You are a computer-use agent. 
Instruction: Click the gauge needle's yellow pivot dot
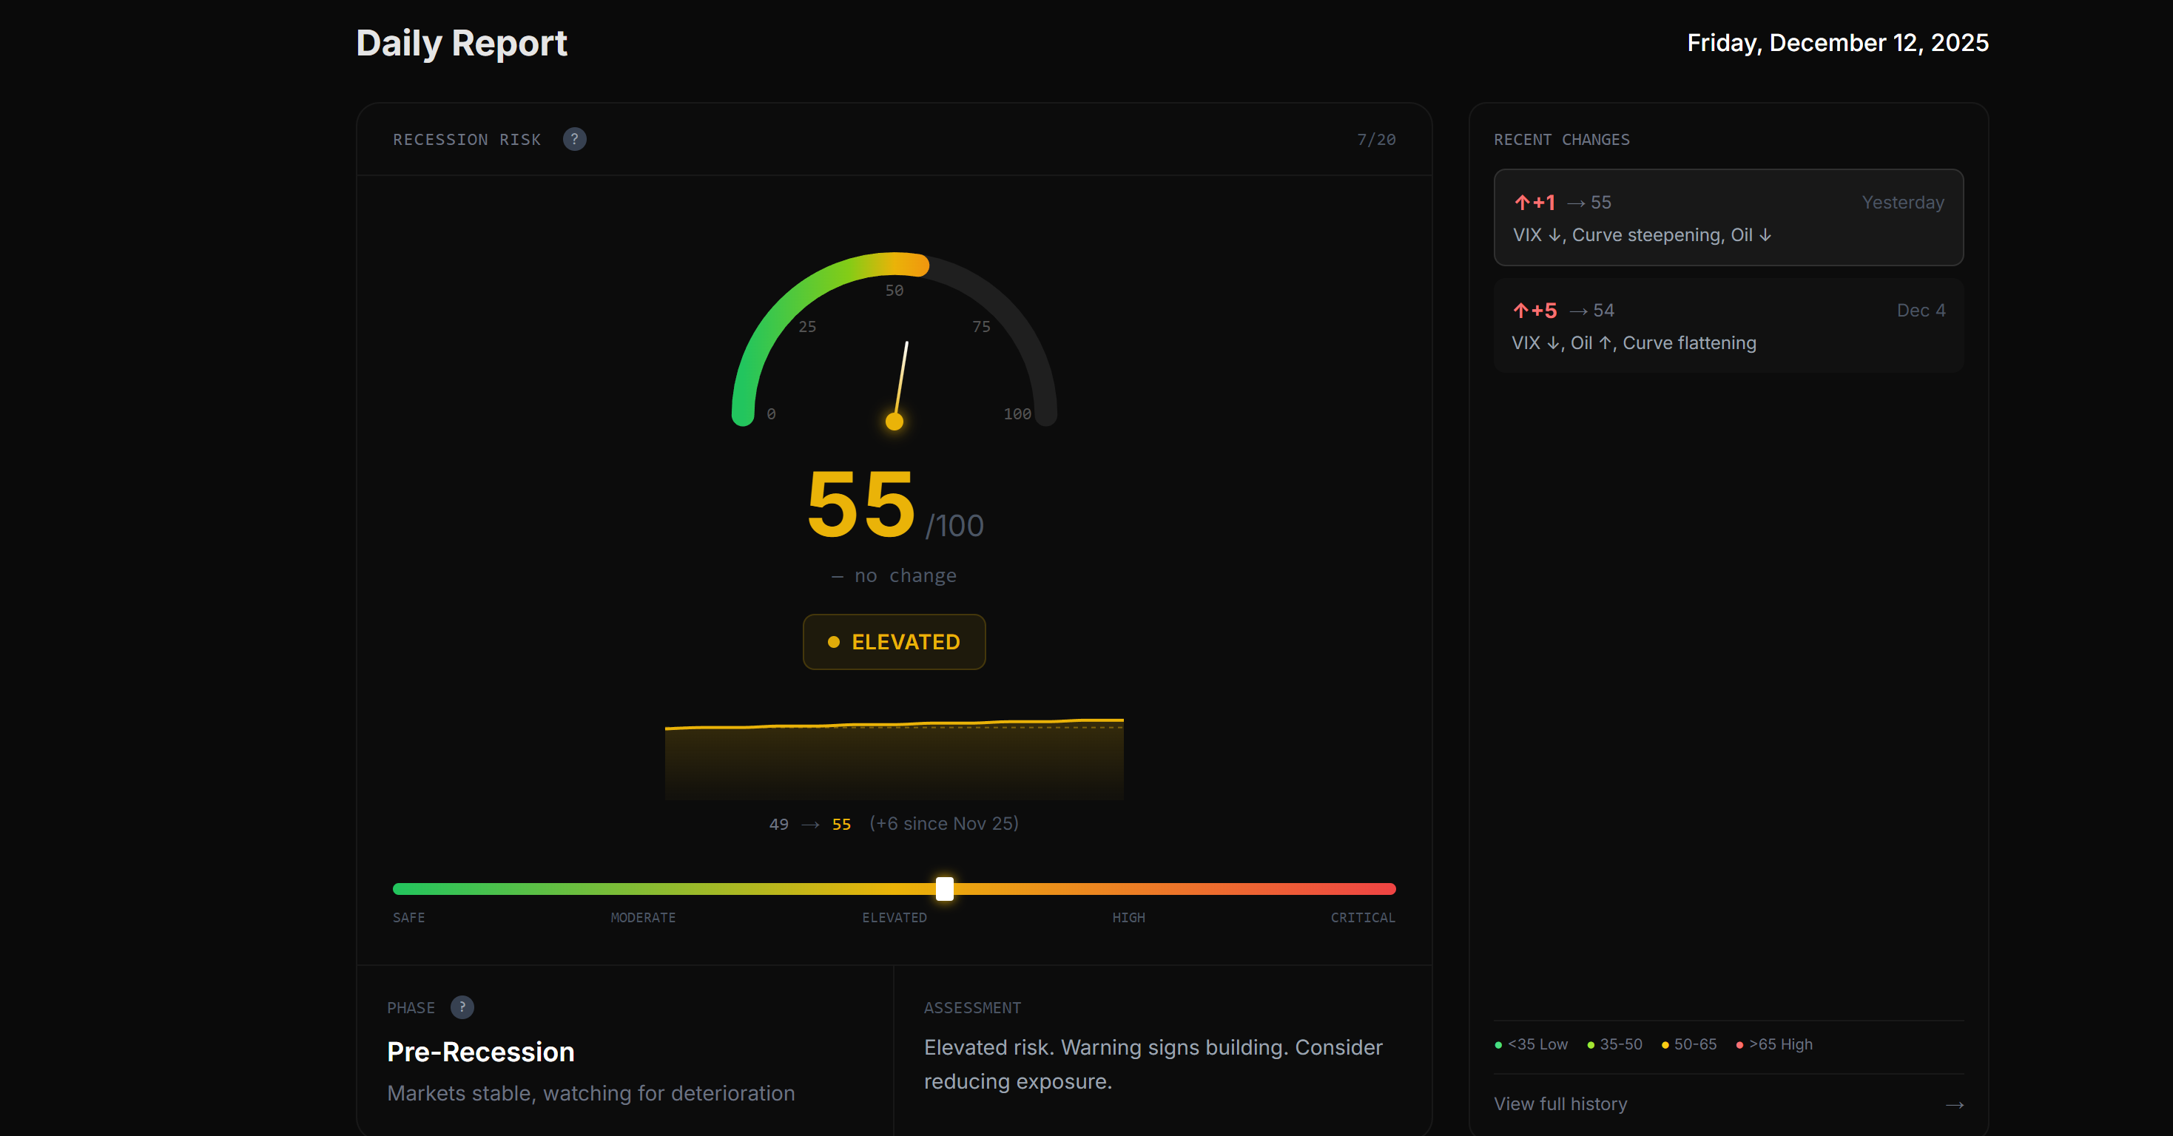[895, 421]
